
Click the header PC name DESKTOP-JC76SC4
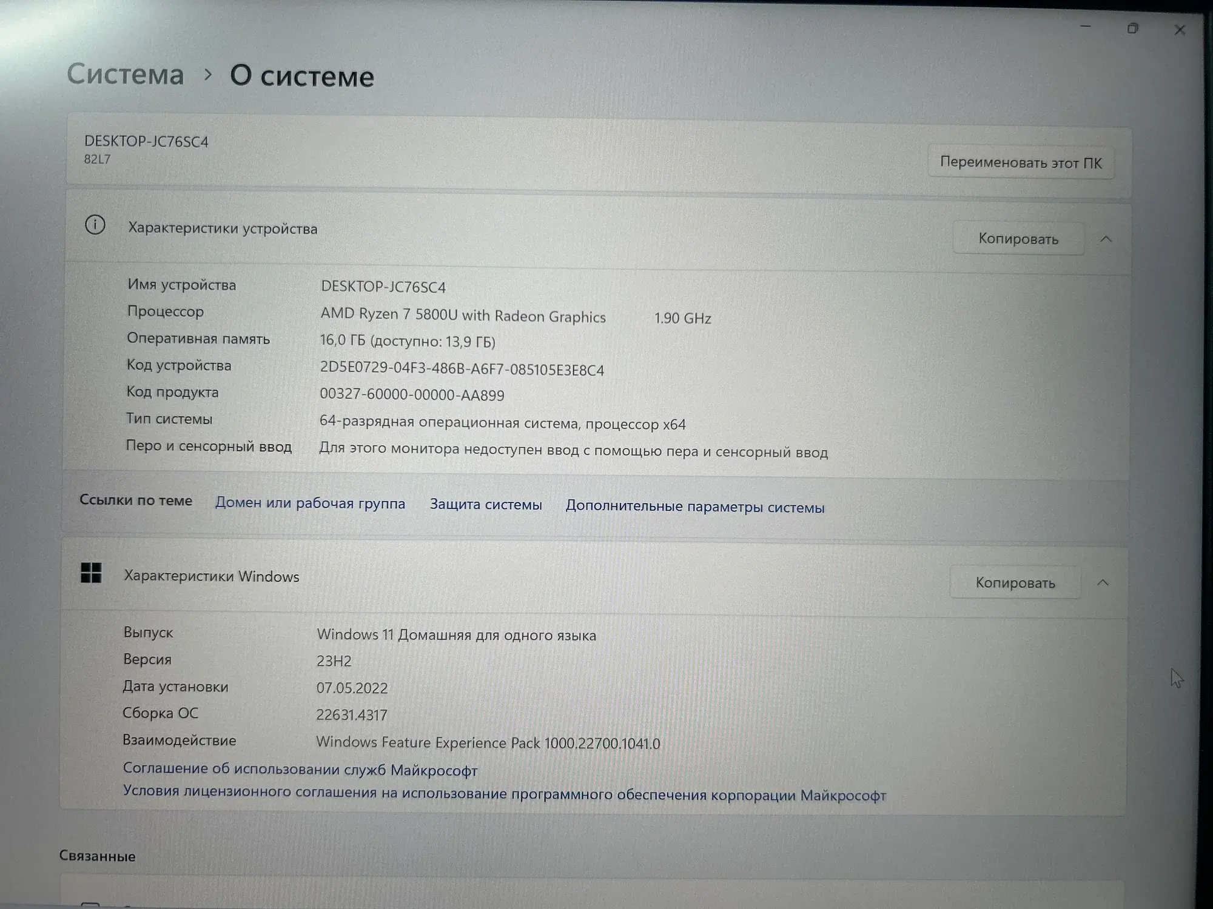[146, 141]
